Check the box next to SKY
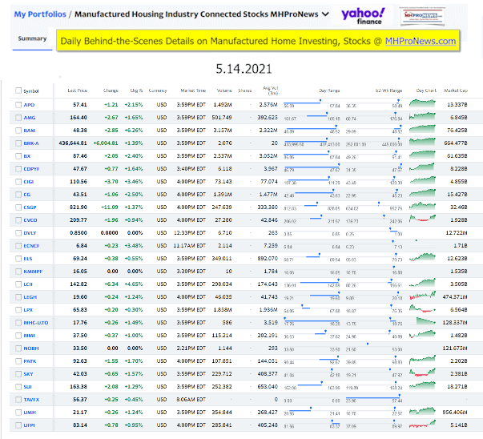This screenshot has height=439, width=483. (18, 373)
